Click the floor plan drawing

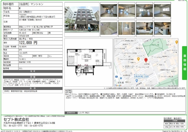coord(89,62)
